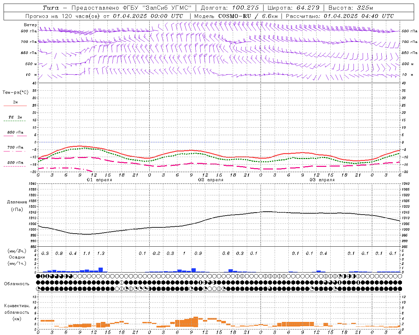The width and height of the screenshot is (419, 335).
Task: Click the tallest orange convective cloud bar on 02 апреля
Action: 196,322
